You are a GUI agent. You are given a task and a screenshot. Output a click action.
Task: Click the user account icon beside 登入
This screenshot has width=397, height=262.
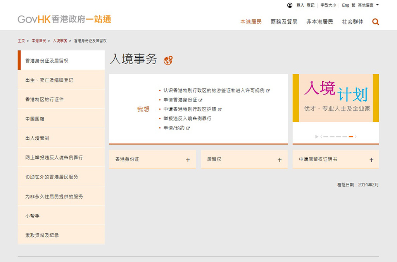click(x=290, y=5)
